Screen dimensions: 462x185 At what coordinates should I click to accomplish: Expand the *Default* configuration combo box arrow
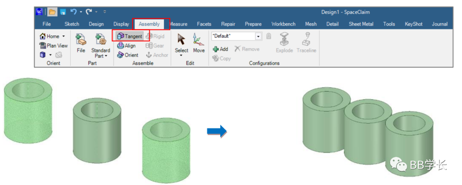coord(258,36)
